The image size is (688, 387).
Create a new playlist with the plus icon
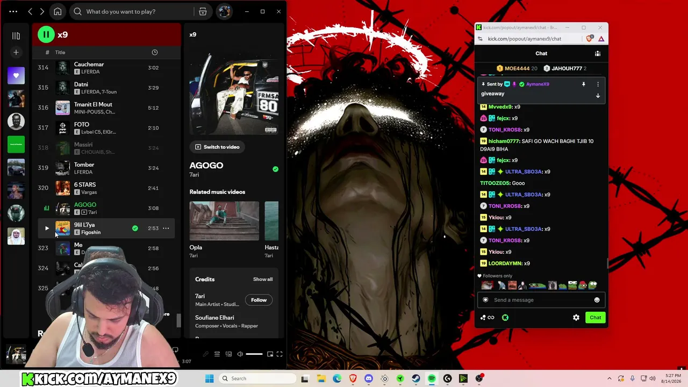coord(16,52)
